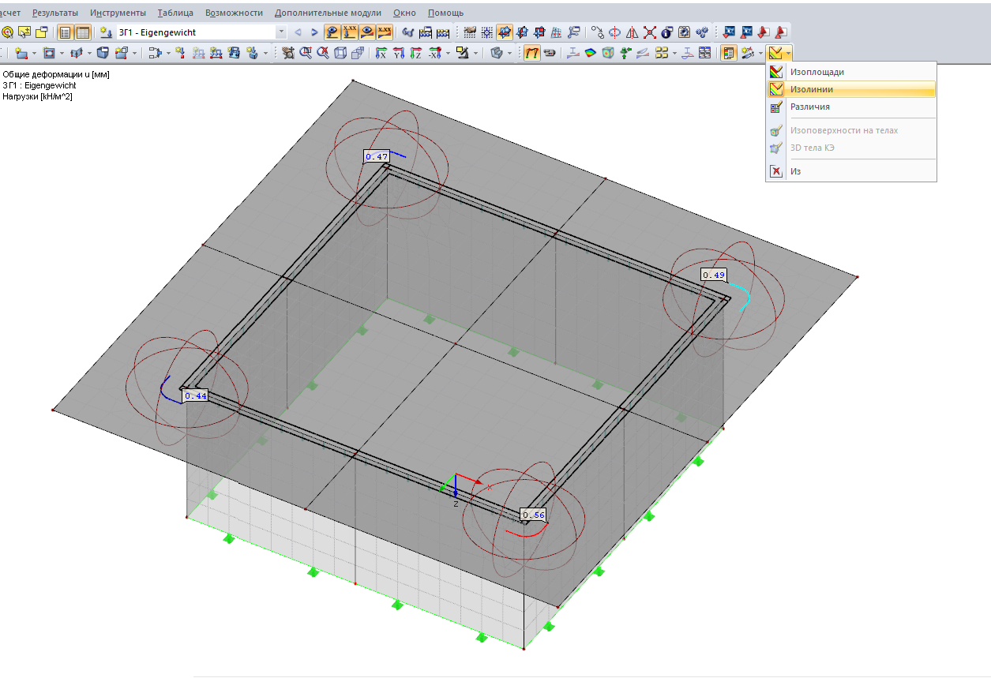This screenshot has width=991, height=678.
Task: Choose Различия in the display dropdown
Action: coord(851,107)
